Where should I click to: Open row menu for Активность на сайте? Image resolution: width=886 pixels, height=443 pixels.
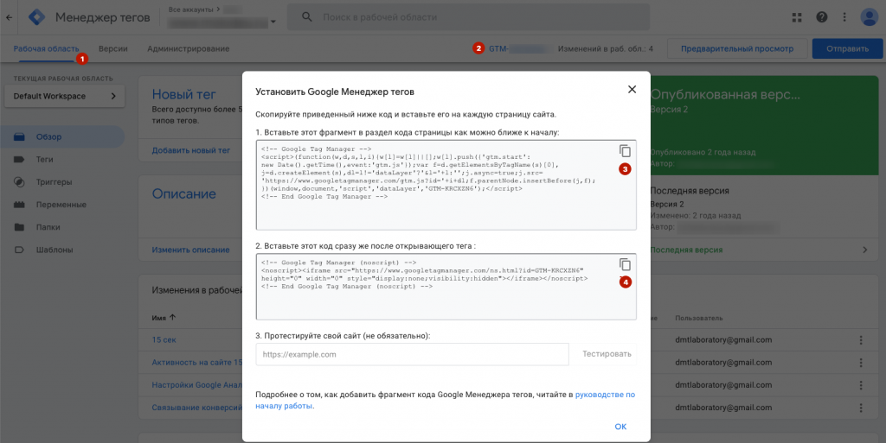[x=861, y=363]
